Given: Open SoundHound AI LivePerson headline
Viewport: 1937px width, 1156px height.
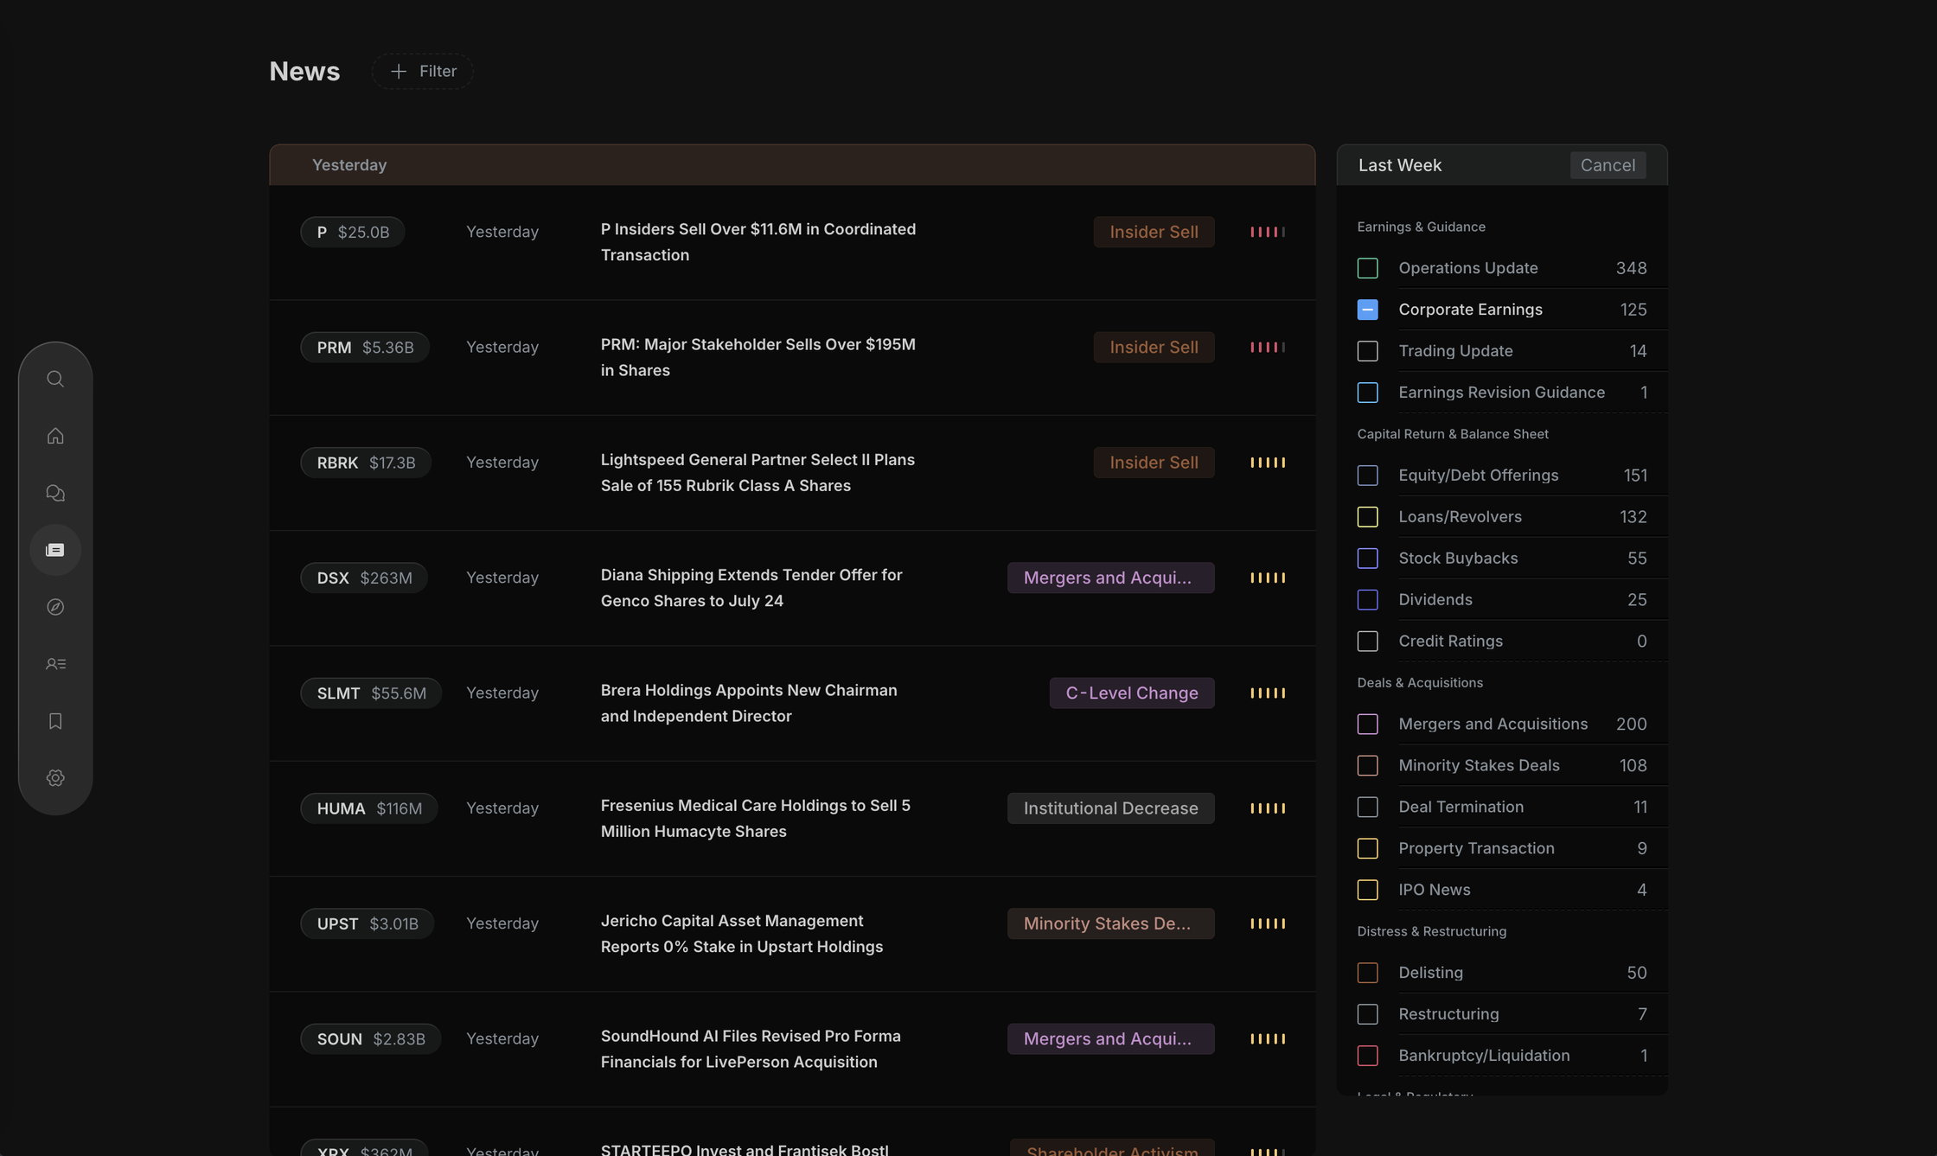Looking at the screenshot, I should pos(751,1050).
